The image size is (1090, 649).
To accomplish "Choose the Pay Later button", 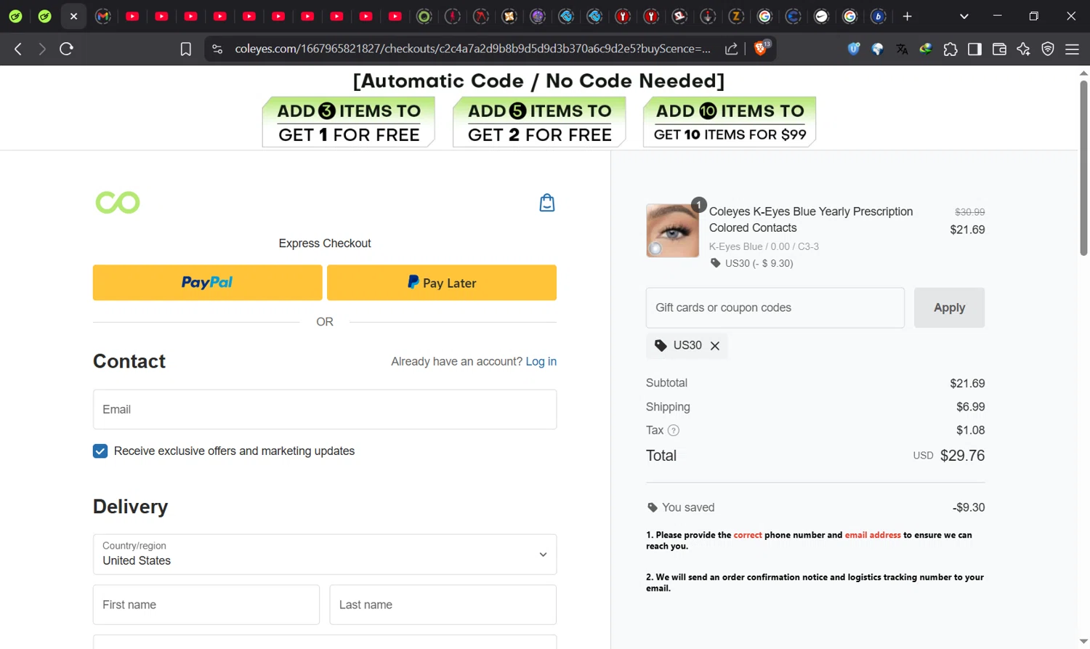I will pos(442,283).
